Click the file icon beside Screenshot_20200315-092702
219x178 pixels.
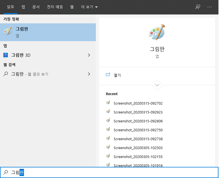[108, 103]
